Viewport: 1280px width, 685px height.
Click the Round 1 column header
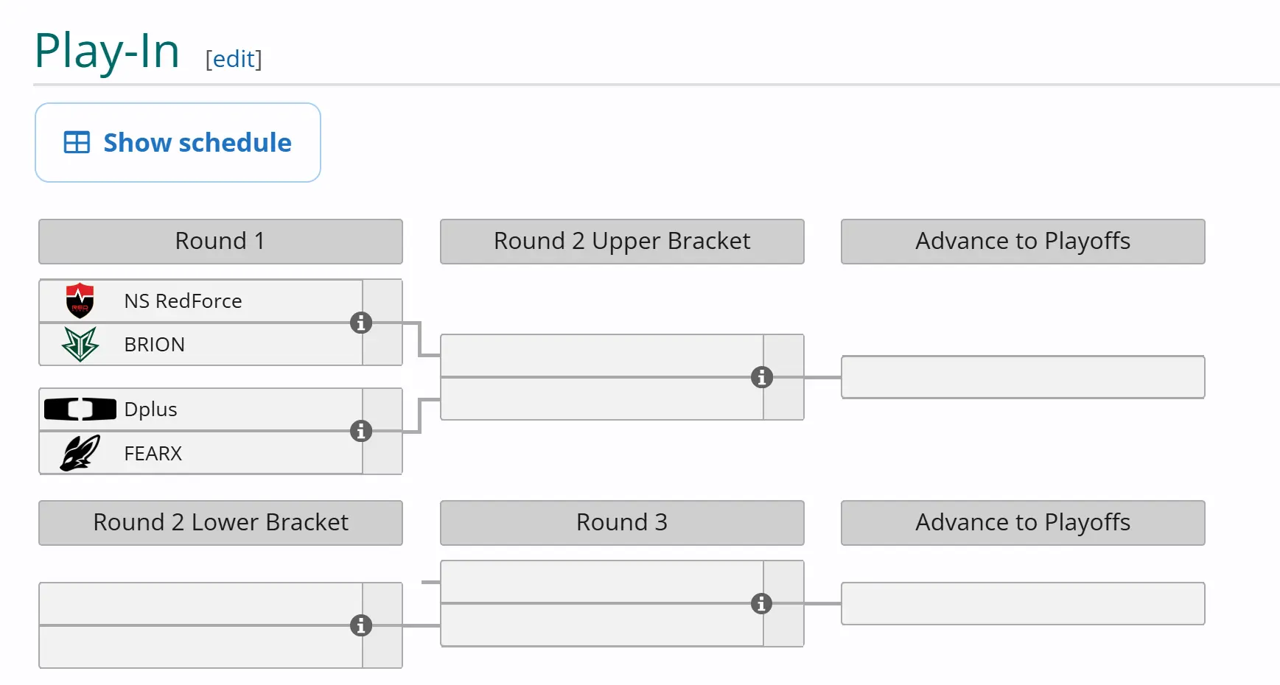pos(220,241)
